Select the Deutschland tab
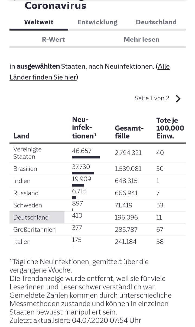The height and width of the screenshot is (327, 195). coord(156,22)
